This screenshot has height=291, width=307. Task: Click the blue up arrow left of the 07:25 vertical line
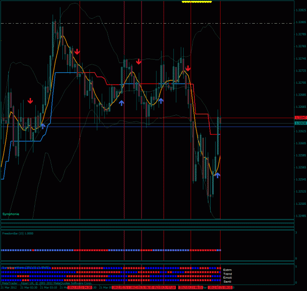tap(161, 101)
